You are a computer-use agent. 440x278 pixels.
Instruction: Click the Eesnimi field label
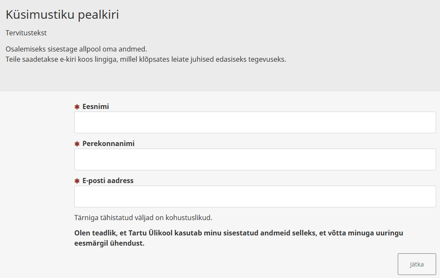pos(96,106)
